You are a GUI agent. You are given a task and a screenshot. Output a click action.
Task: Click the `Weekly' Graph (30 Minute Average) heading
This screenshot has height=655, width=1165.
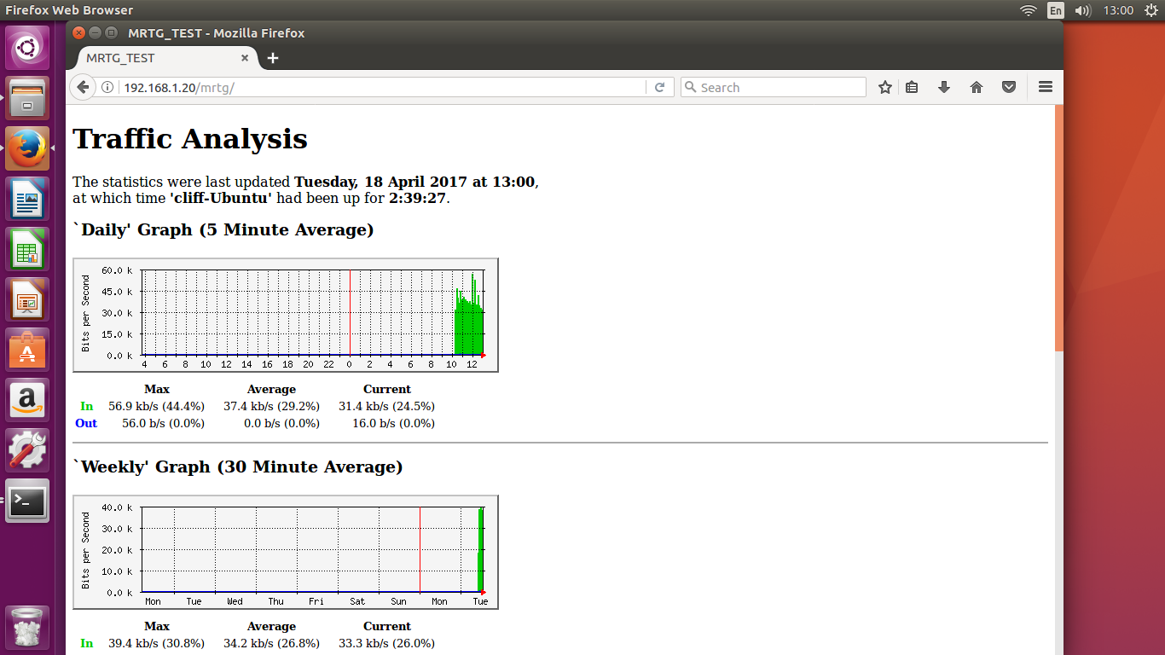point(238,467)
